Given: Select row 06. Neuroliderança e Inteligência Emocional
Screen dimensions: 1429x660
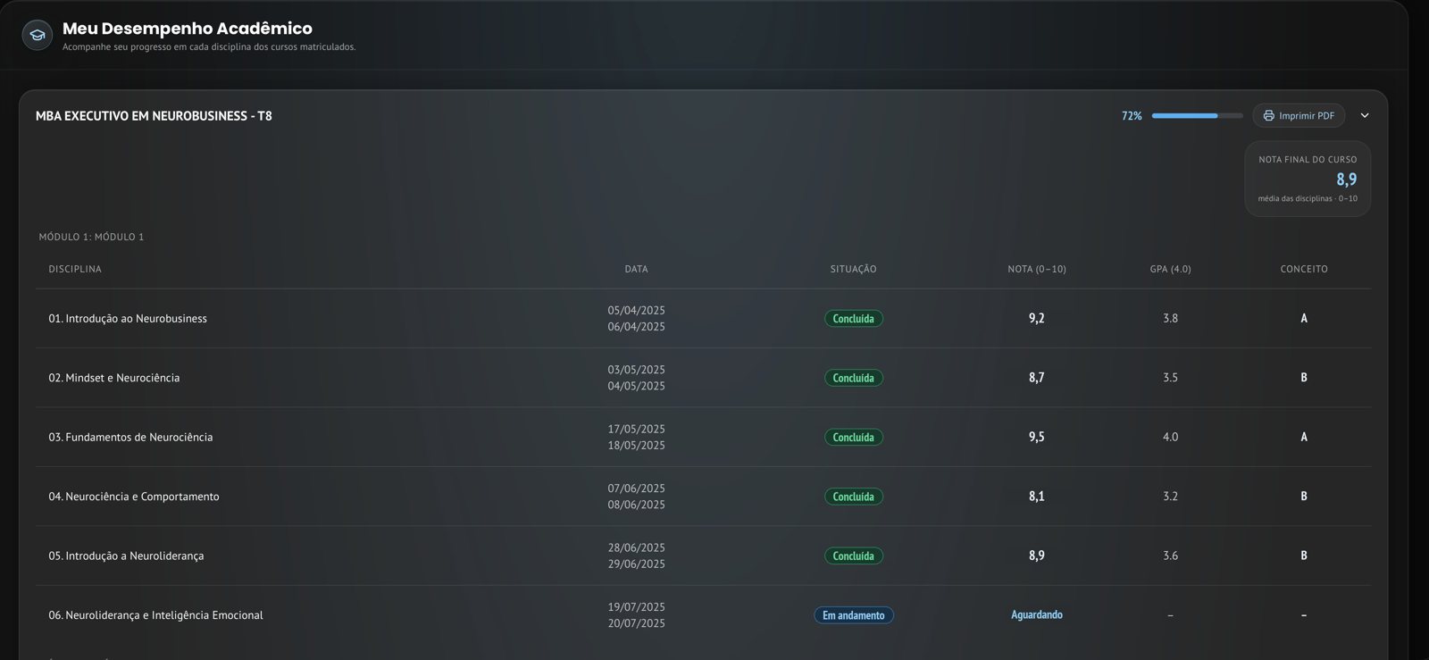Looking at the screenshot, I should (703, 615).
